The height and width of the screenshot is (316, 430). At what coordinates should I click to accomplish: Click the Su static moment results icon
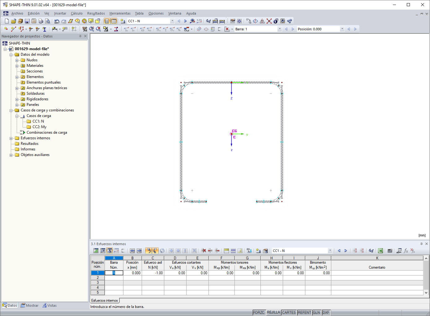pyautogui.click(x=127, y=29)
